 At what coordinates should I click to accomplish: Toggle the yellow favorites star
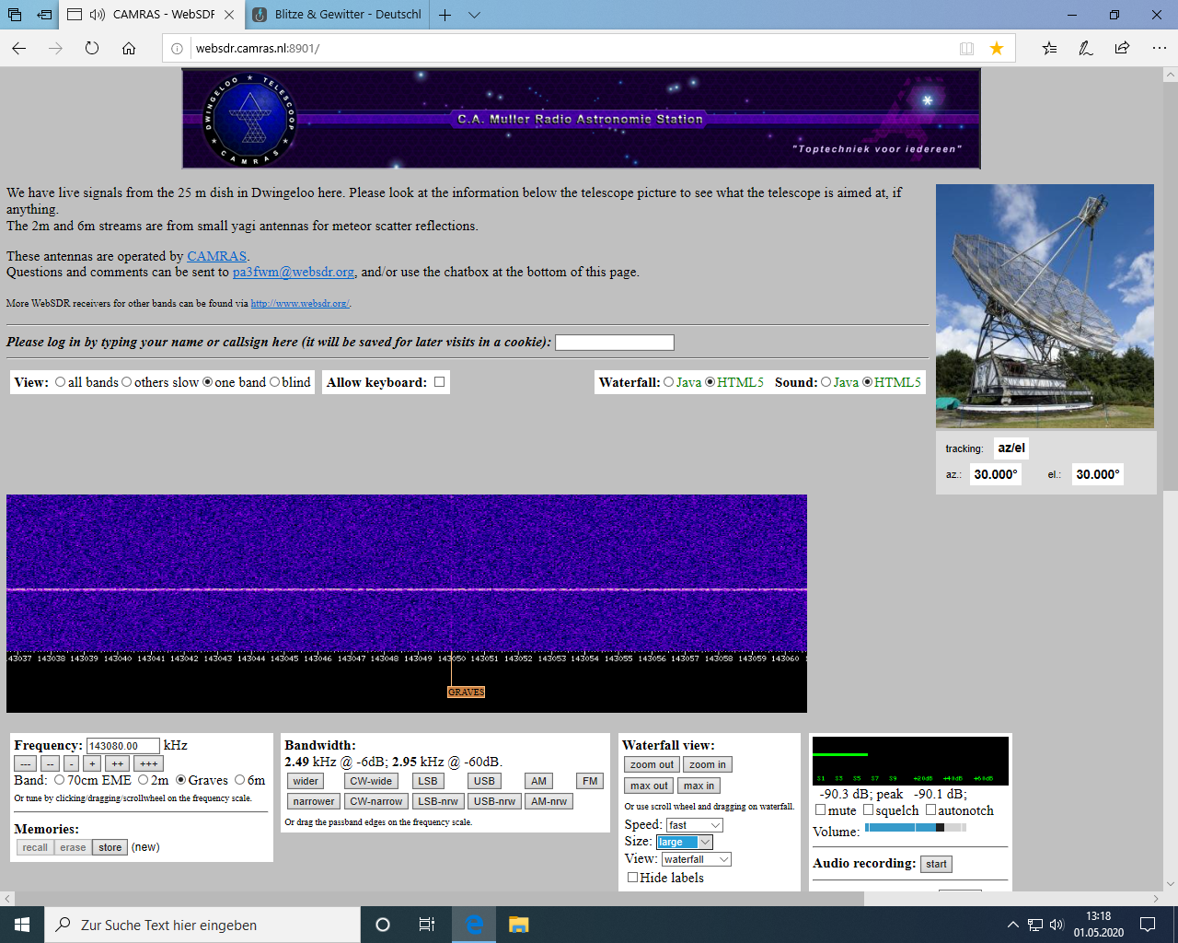pyautogui.click(x=997, y=48)
